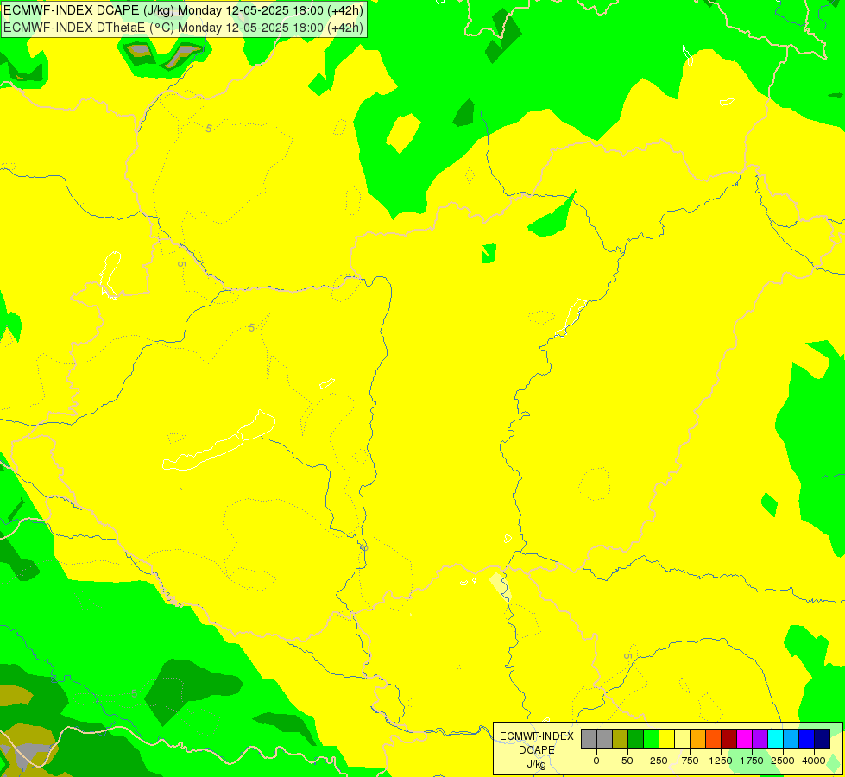Click the ECMWF-INDEX label in the legend
The width and height of the screenshot is (845, 777).
pos(537,736)
